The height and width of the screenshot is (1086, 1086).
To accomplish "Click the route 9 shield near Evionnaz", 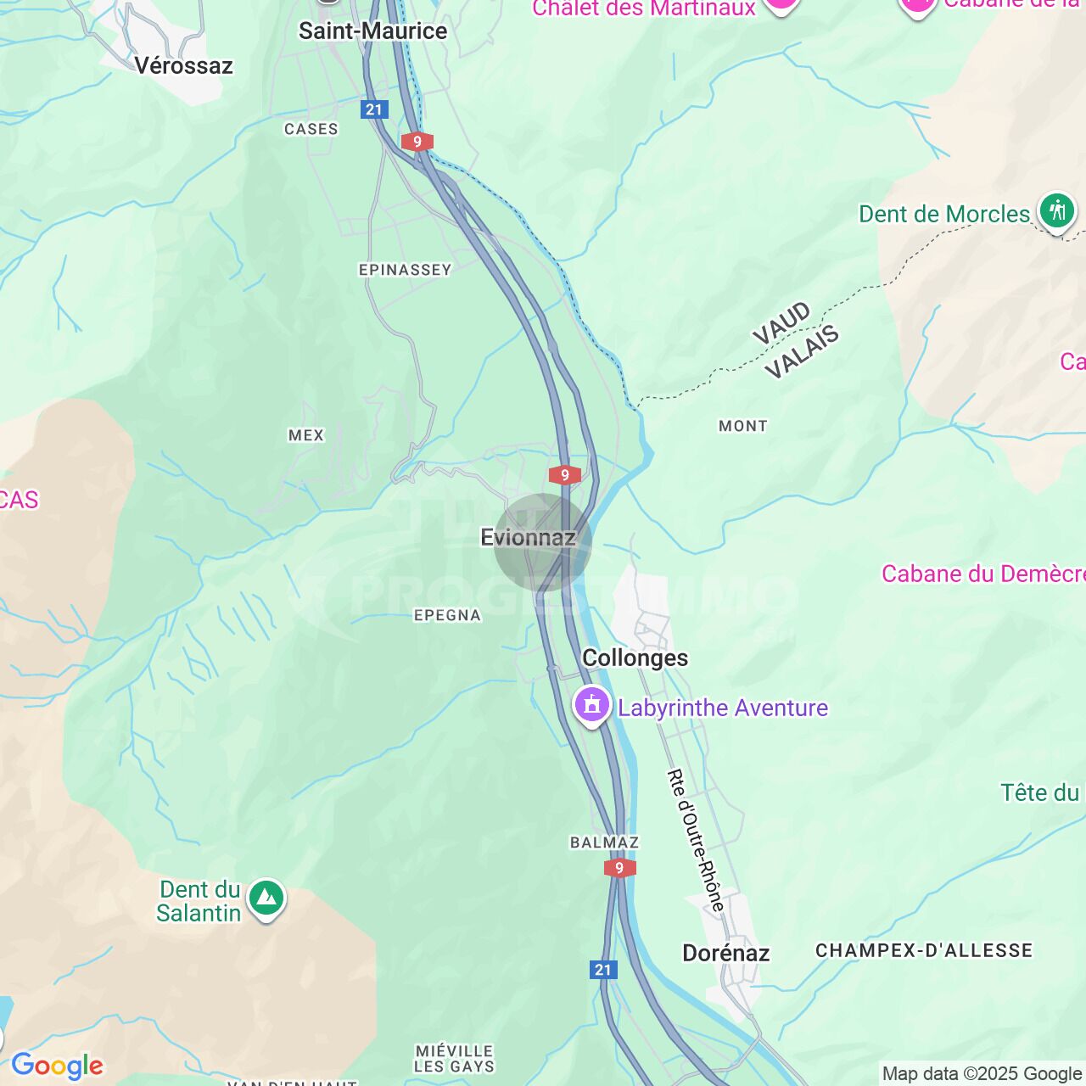I will [x=565, y=475].
